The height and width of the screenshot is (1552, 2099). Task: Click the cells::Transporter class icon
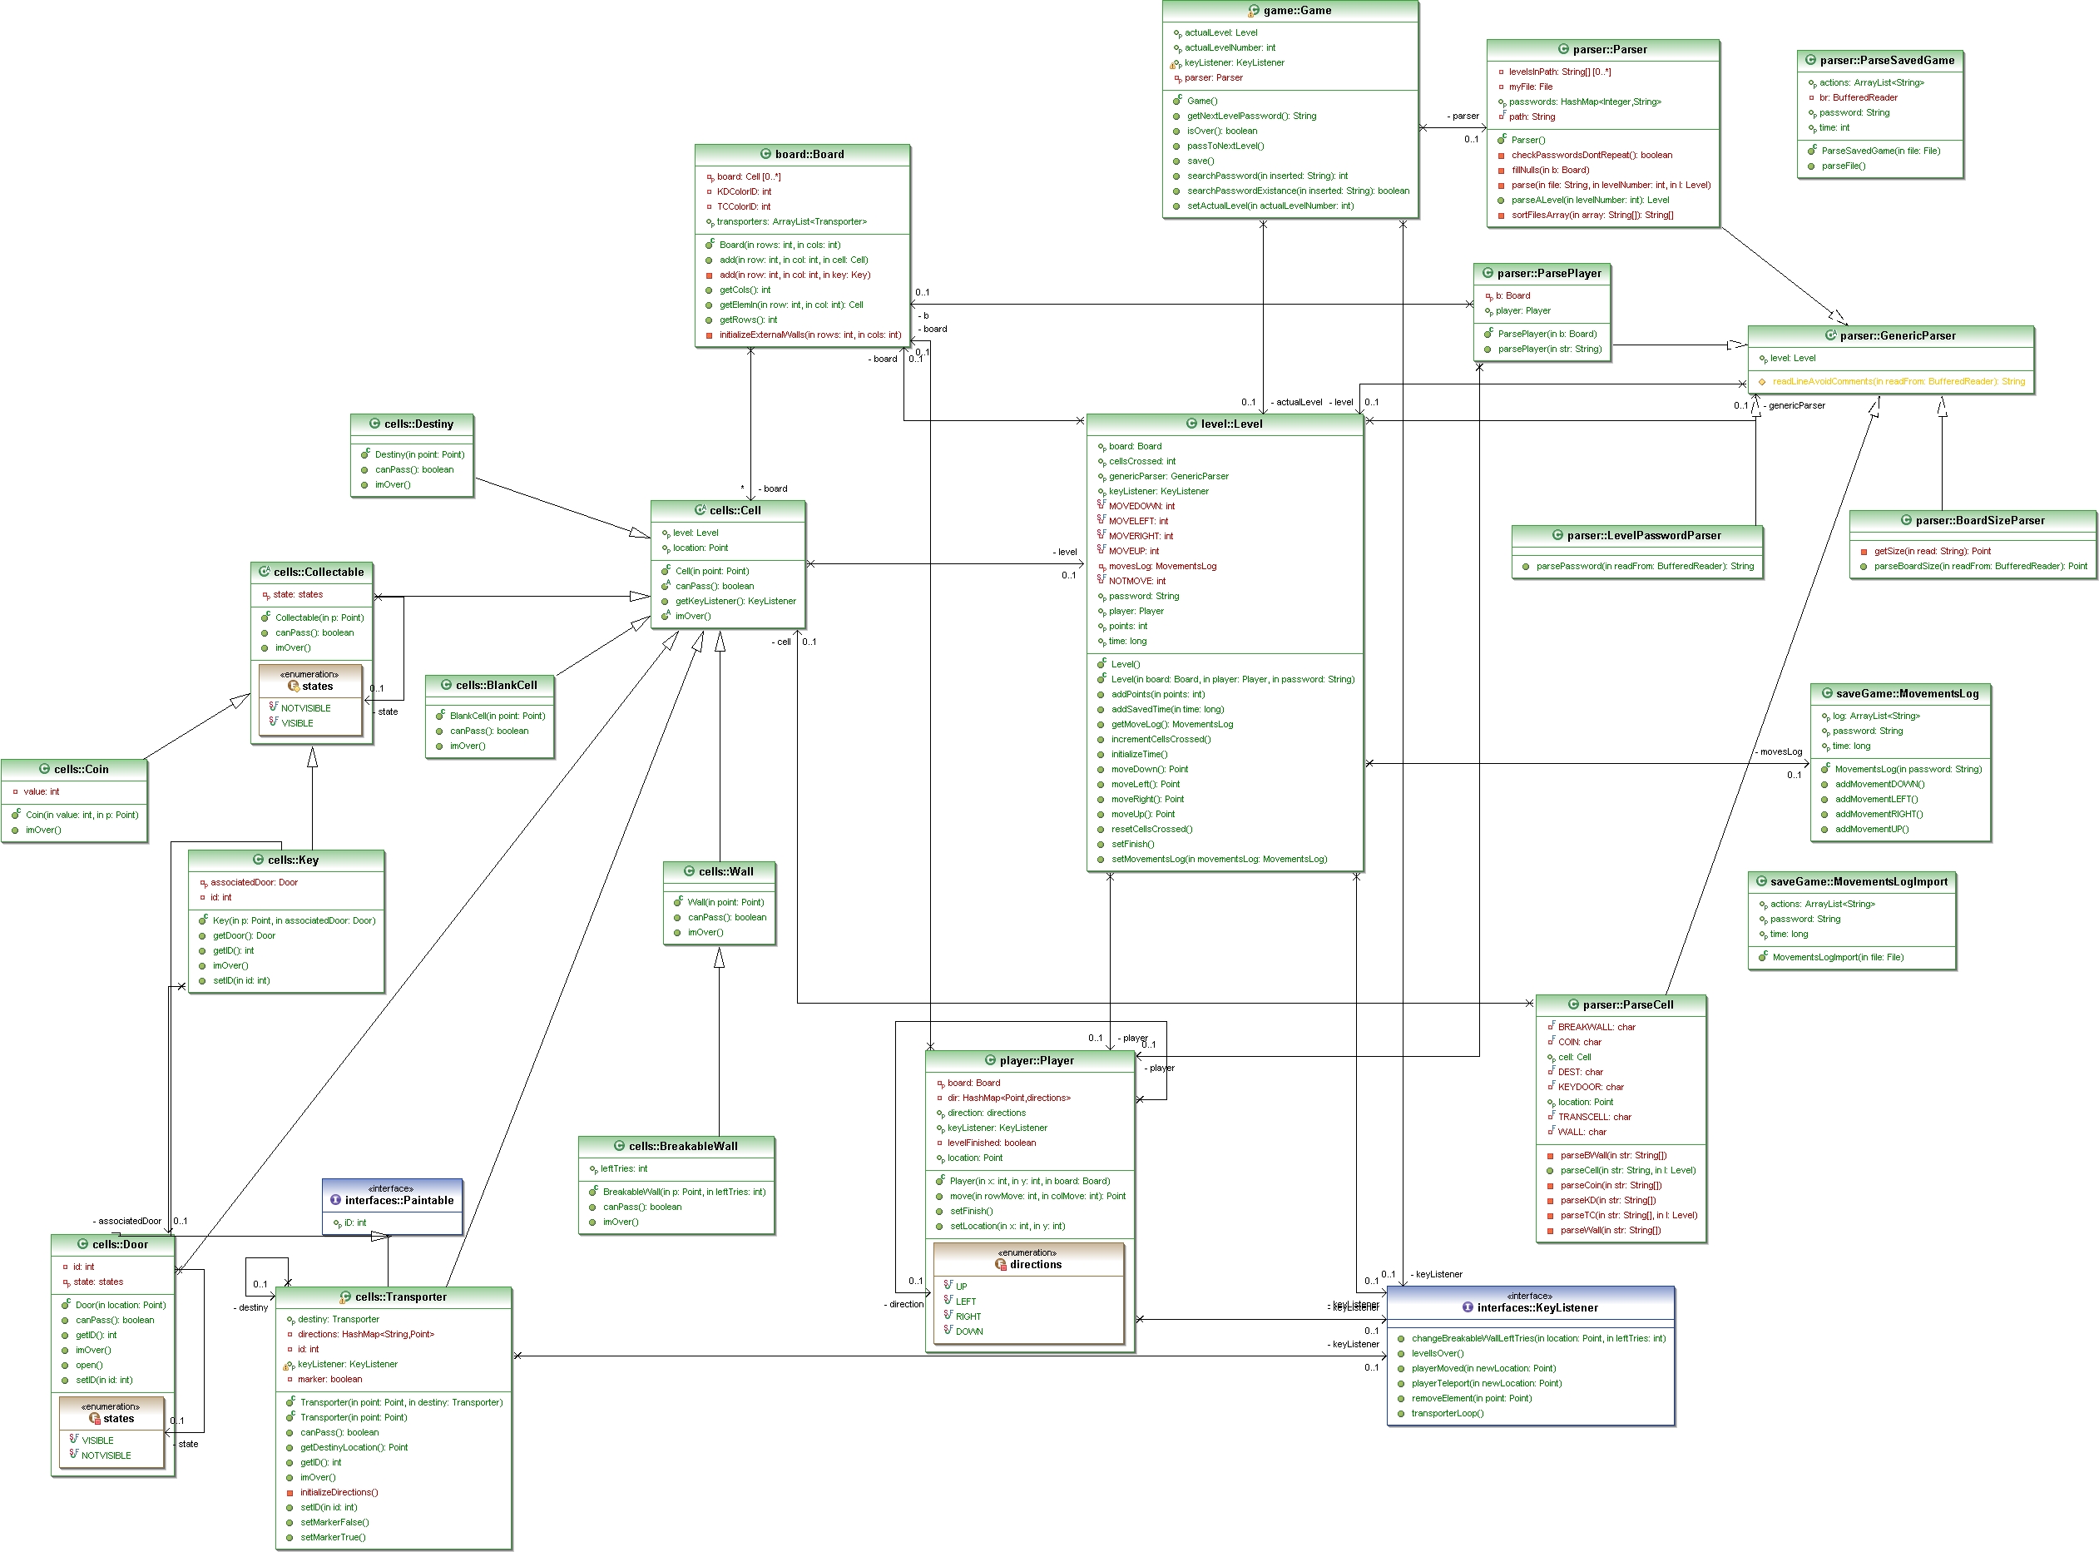[x=345, y=1297]
